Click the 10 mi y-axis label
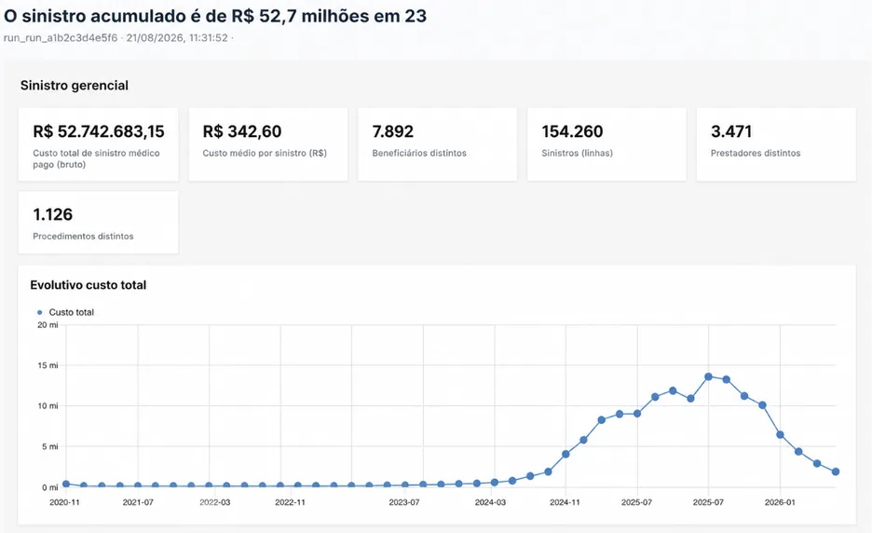 (48, 406)
